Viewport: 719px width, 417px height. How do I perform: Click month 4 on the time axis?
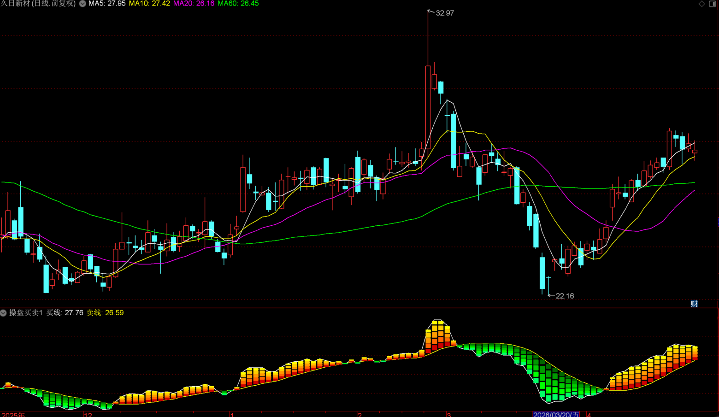coord(589,414)
